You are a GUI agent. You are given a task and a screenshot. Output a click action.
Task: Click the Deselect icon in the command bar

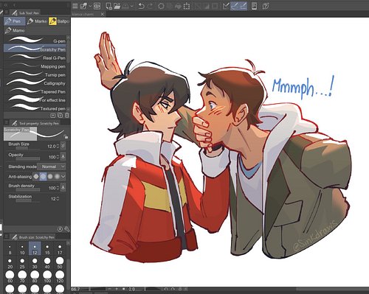197,6
